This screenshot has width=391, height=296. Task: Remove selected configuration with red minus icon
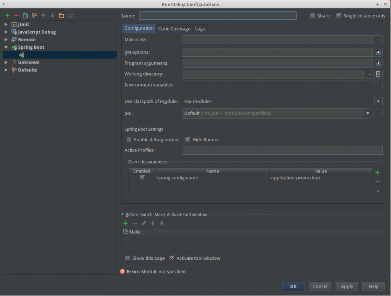coord(16,16)
